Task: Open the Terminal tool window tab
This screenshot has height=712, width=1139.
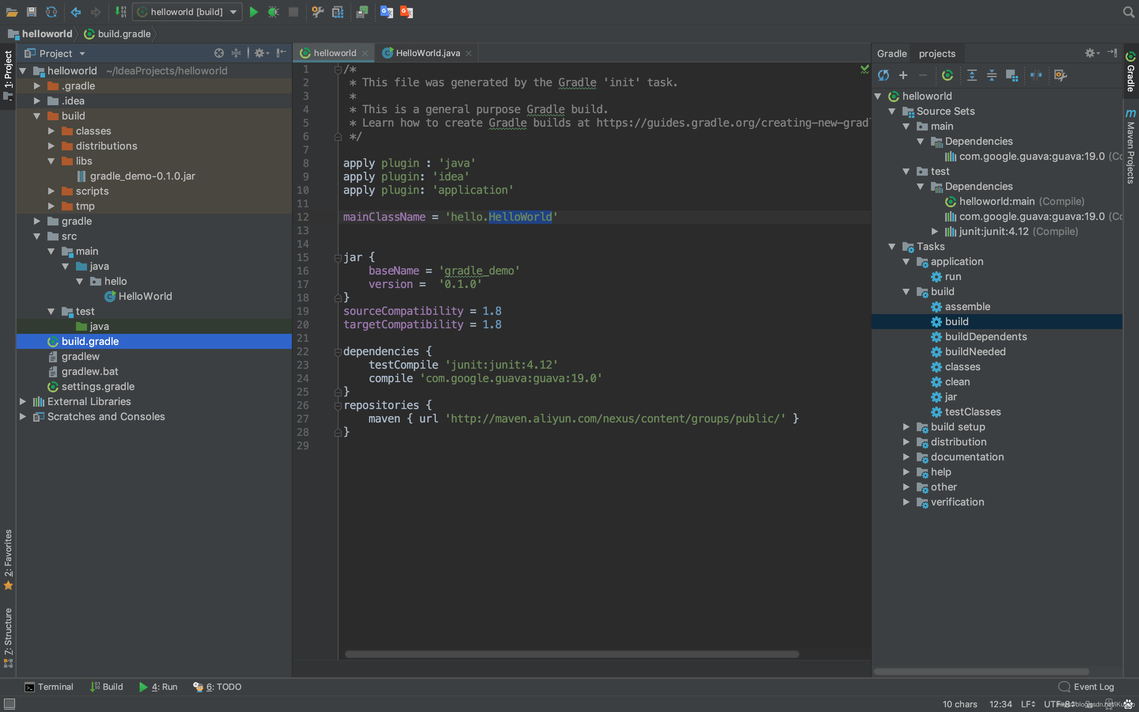Action: (49, 687)
